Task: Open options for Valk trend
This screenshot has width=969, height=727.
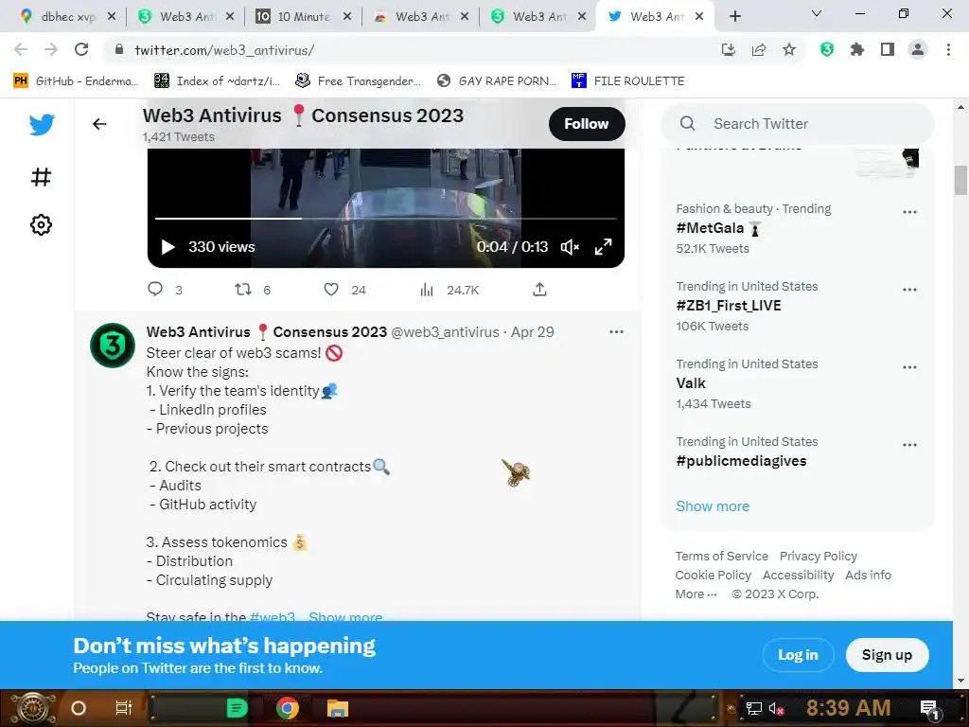Action: click(x=909, y=367)
